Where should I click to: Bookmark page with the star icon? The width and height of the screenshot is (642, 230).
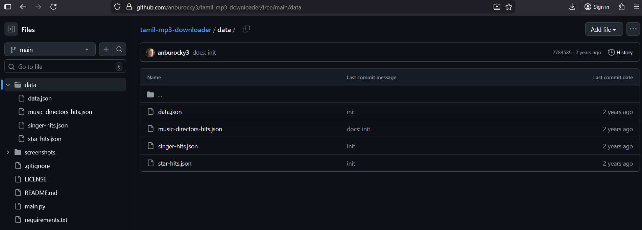[509, 7]
